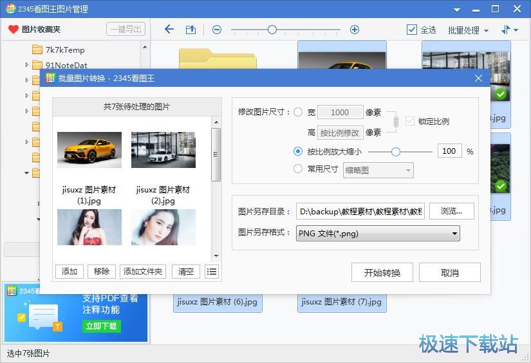
Task: Click the image list vertical scrollbar thumb
Action: click(216, 154)
